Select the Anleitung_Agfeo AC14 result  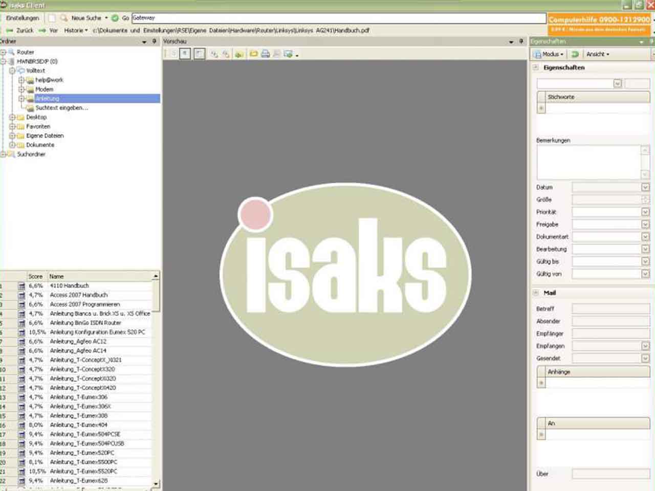click(78, 351)
